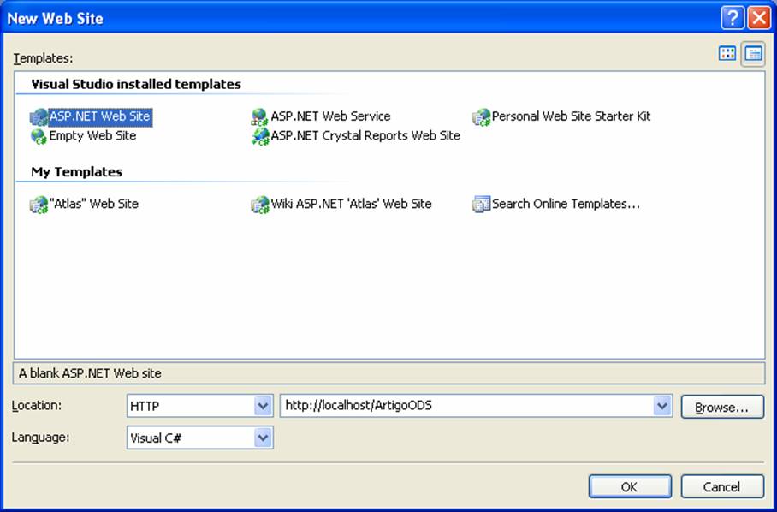Pick the ASP.NET Crystal Reports Web Site icon
The image size is (777, 512).
(x=260, y=136)
